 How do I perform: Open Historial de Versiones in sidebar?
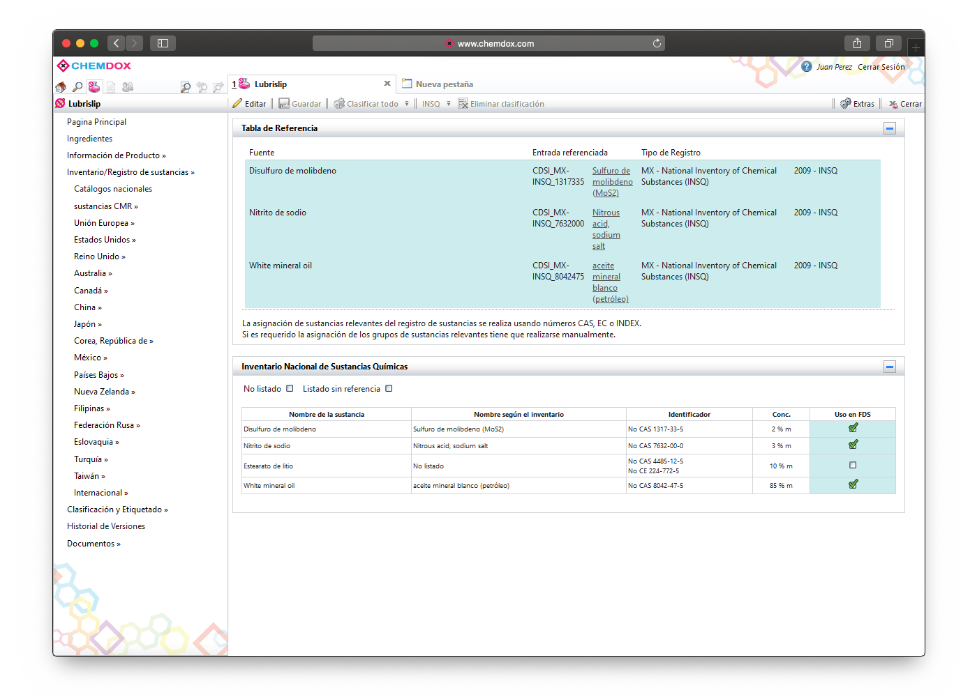coord(106,526)
